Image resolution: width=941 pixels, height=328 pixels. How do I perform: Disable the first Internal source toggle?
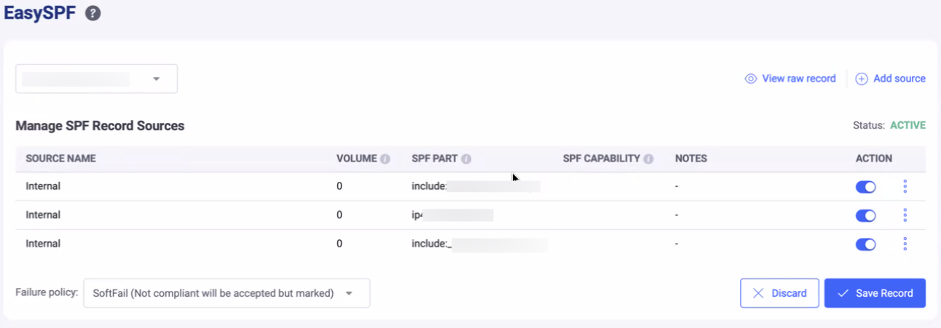(865, 187)
